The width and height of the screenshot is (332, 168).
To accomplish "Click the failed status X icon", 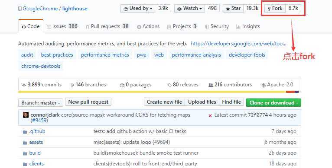I will [x=210, y=116].
